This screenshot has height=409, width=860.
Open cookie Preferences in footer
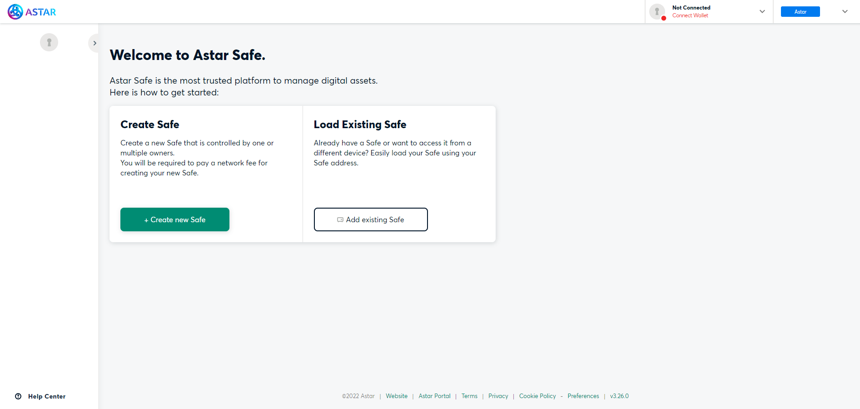(583, 396)
